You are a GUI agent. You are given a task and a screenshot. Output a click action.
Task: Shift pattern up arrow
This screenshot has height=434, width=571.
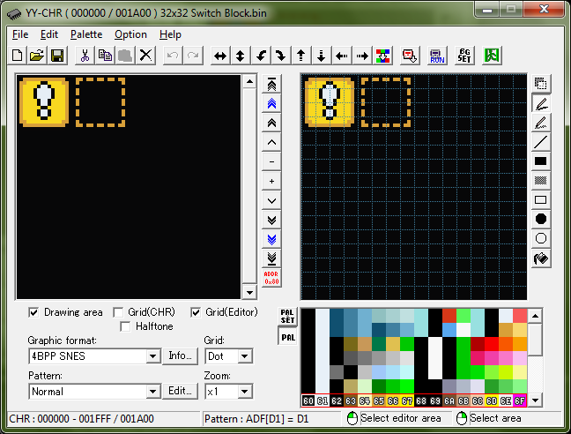[x=301, y=56]
